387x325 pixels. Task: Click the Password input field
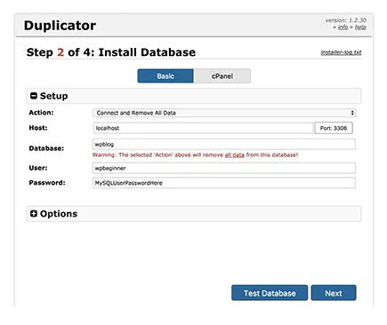point(224,183)
